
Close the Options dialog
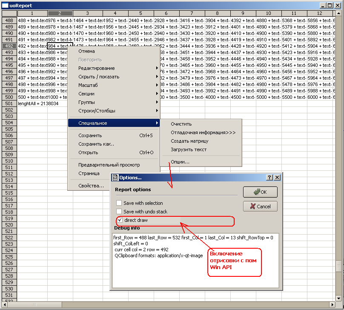[x=277, y=177]
